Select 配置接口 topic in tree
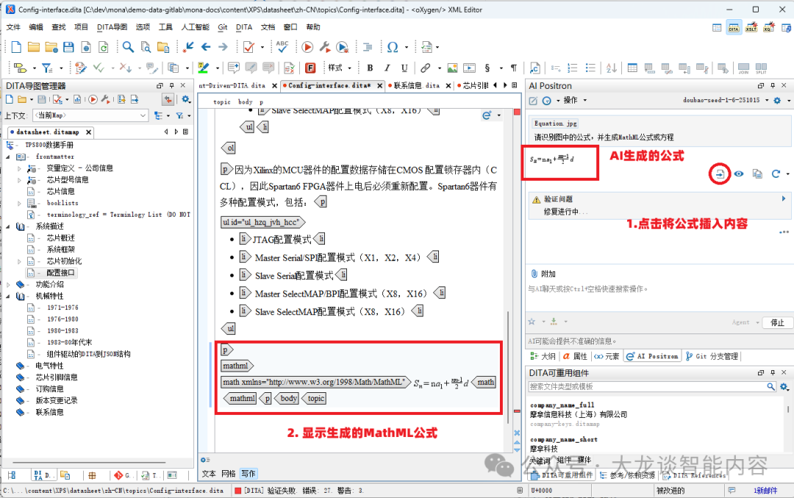Image resolution: width=794 pixels, height=498 pixels. point(60,273)
